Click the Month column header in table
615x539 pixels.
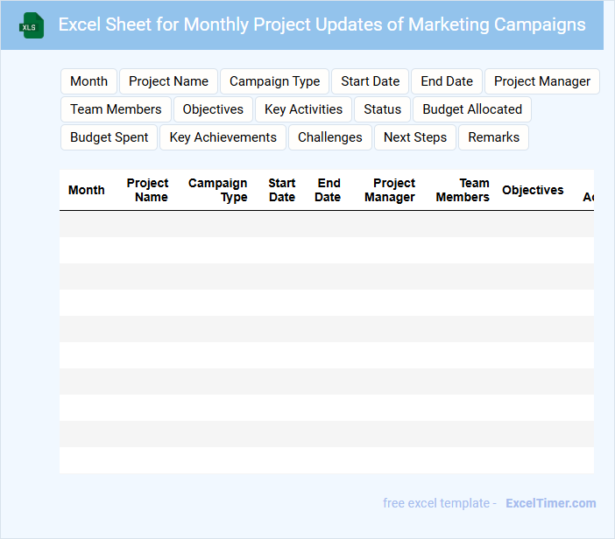86,190
